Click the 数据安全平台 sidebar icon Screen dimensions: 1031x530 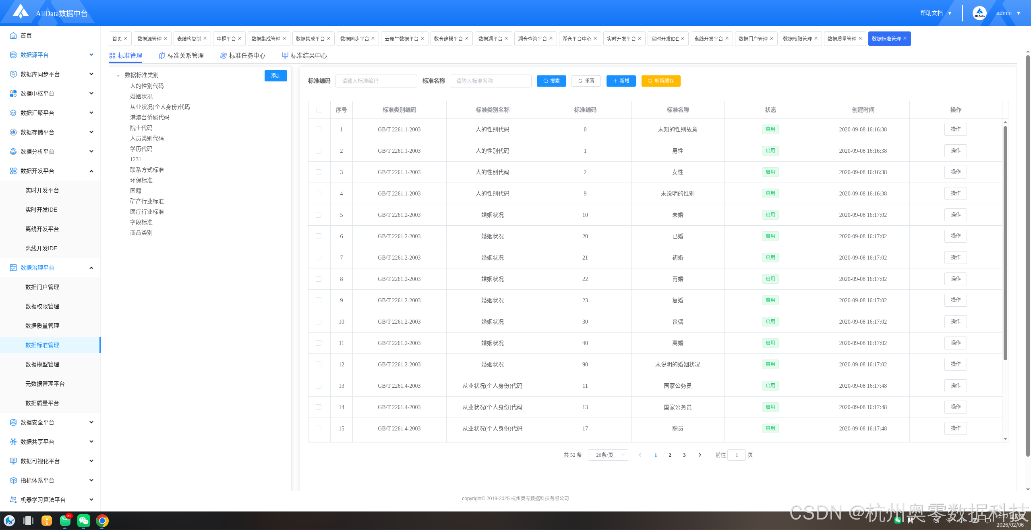pyautogui.click(x=13, y=422)
